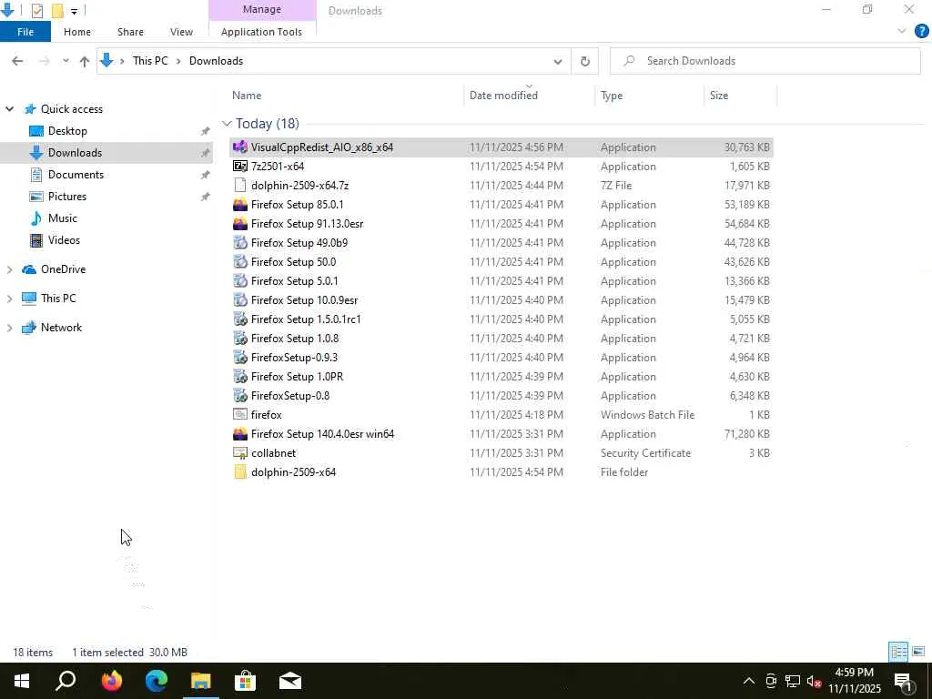The width and height of the screenshot is (932, 699).
Task: Open the Share ribbon tab
Action: coord(130,32)
